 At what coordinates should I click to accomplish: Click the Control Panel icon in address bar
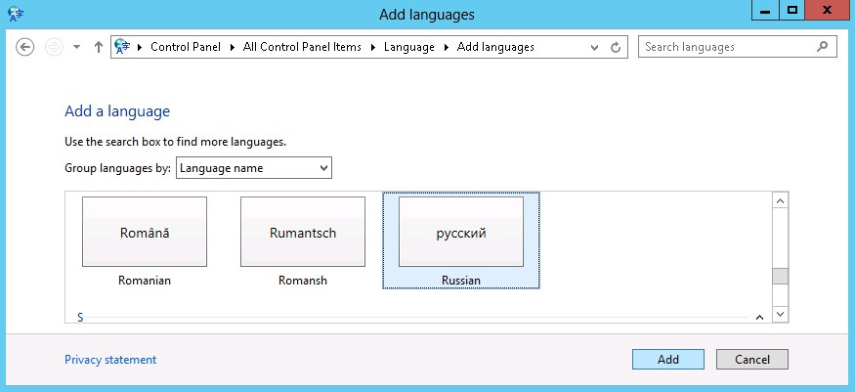coord(123,47)
